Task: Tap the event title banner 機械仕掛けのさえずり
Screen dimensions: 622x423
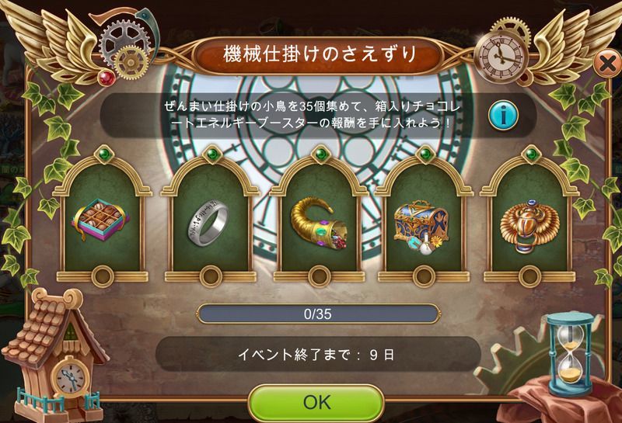Action: pyautogui.click(x=317, y=55)
